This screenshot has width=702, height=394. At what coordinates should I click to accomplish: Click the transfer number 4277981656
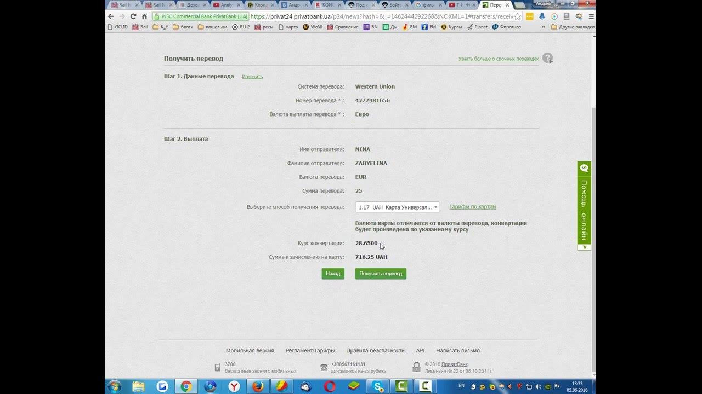(x=372, y=101)
